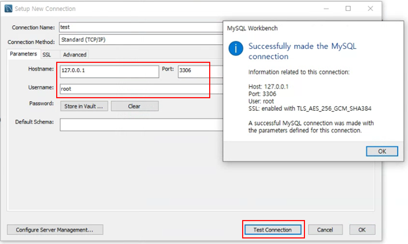The image size is (408, 244).
Task: Click the 'Port: 3306' info line
Action: tap(262, 94)
